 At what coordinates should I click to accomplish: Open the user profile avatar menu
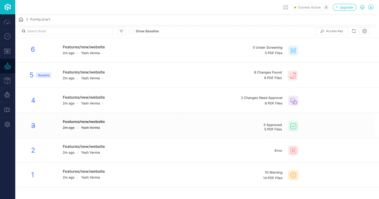(x=371, y=7)
